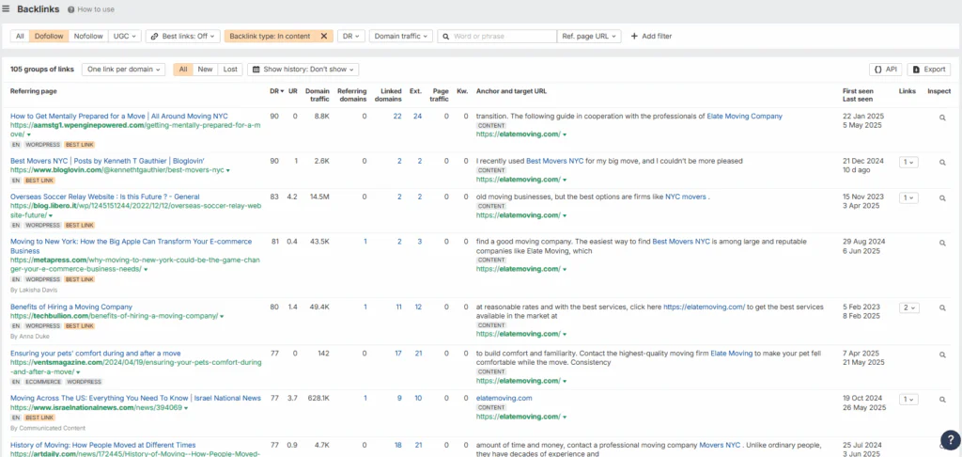Inspect the aamstg1.wpenginepowered.com row link
The height and width of the screenshot is (457, 962).
click(x=943, y=118)
